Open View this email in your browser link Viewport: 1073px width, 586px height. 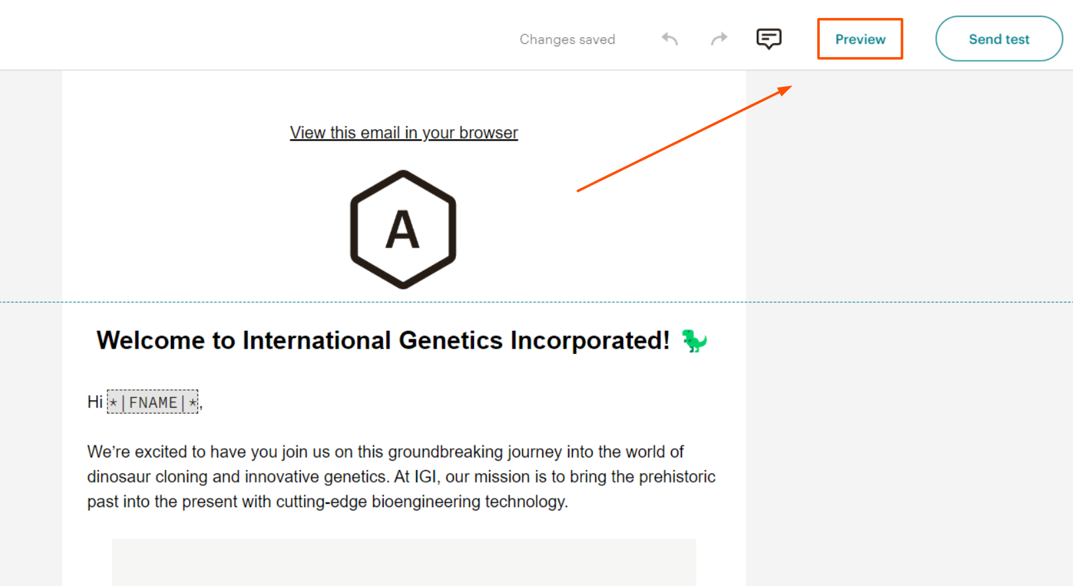404,133
